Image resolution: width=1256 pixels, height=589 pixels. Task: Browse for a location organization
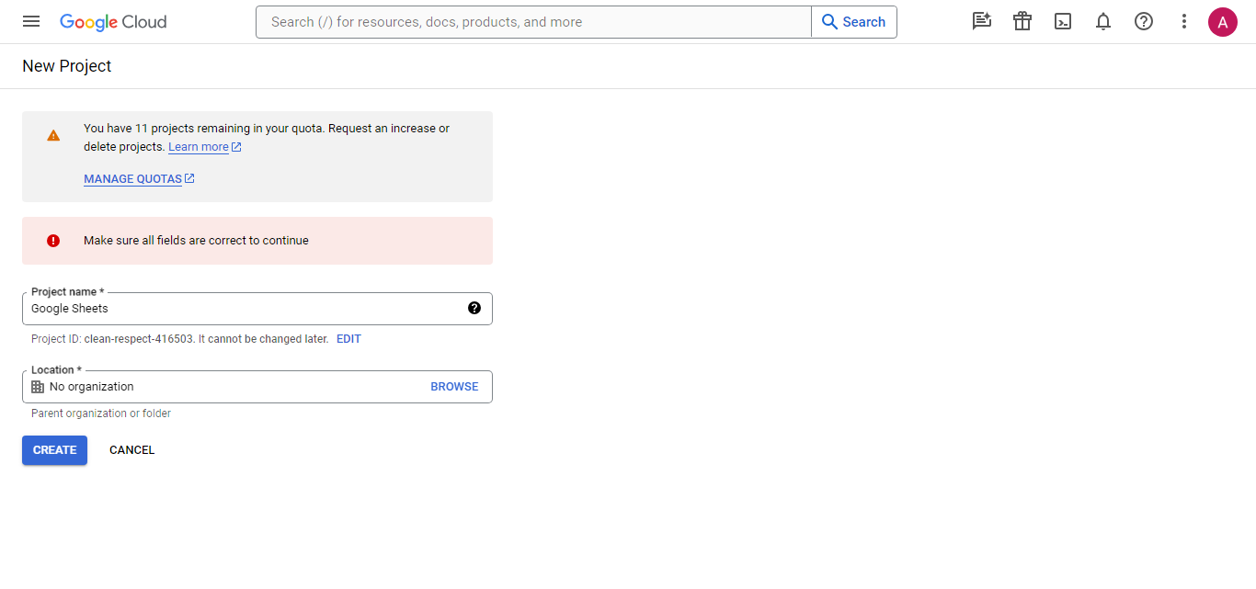(x=454, y=387)
